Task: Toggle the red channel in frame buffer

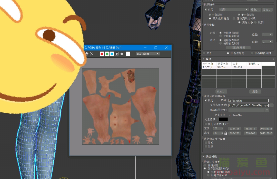Action: (102, 54)
